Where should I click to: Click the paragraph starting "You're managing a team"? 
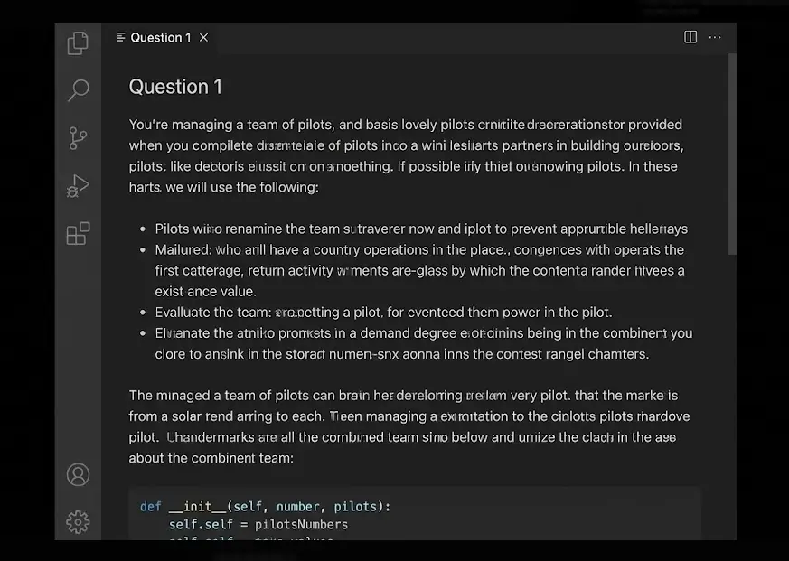click(x=406, y=155)
